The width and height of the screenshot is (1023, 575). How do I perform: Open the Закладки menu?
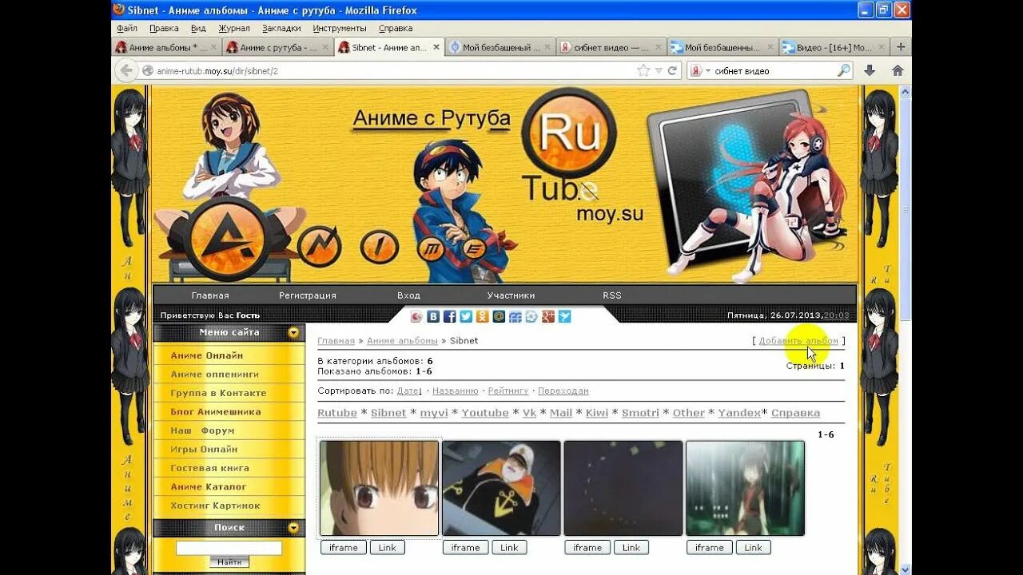pos(281,28)
